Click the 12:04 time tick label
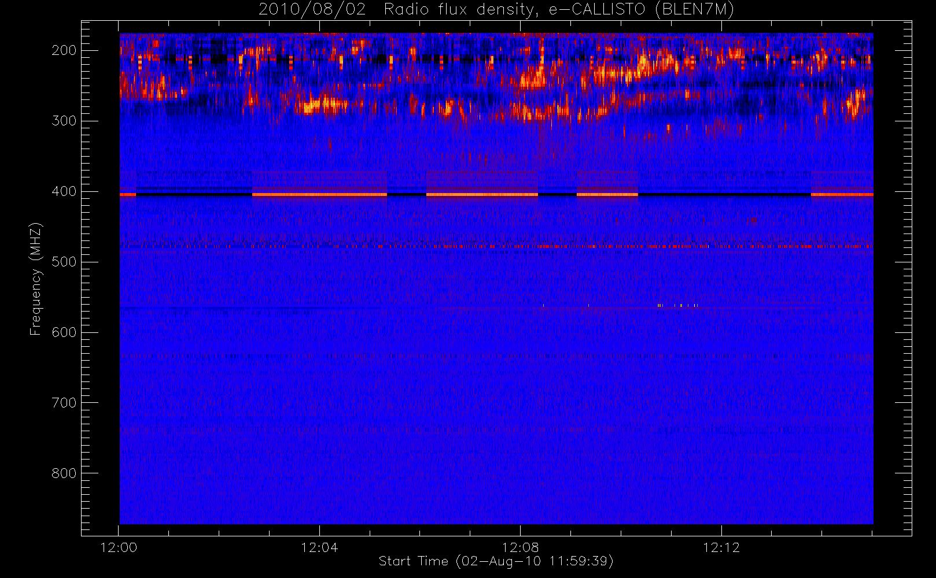 pos(319,547)
